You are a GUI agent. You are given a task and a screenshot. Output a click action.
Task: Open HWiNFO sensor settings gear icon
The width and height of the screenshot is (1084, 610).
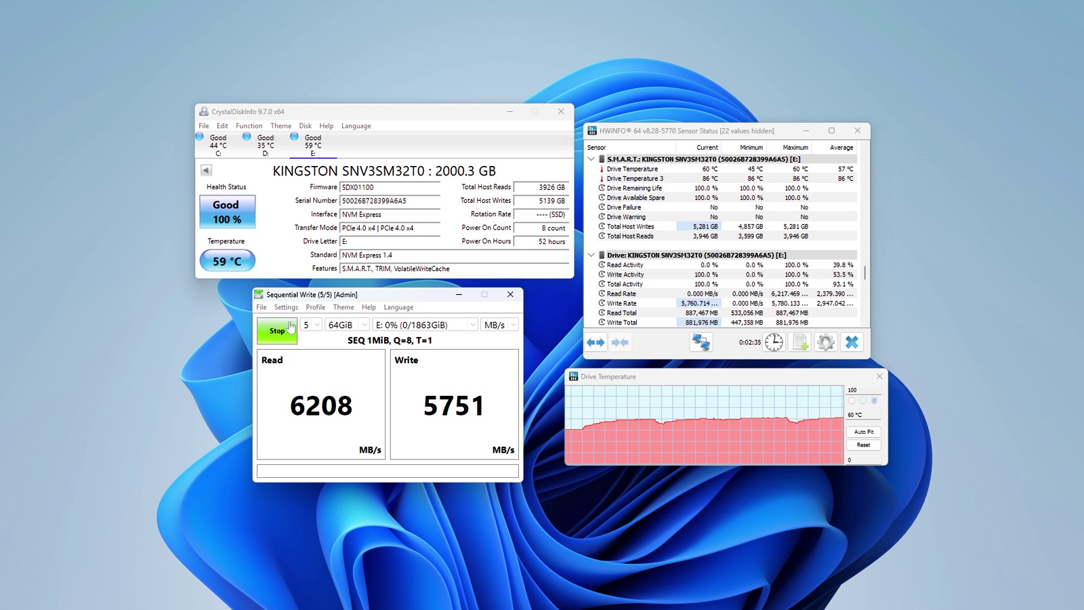click(x=826, y=342)
